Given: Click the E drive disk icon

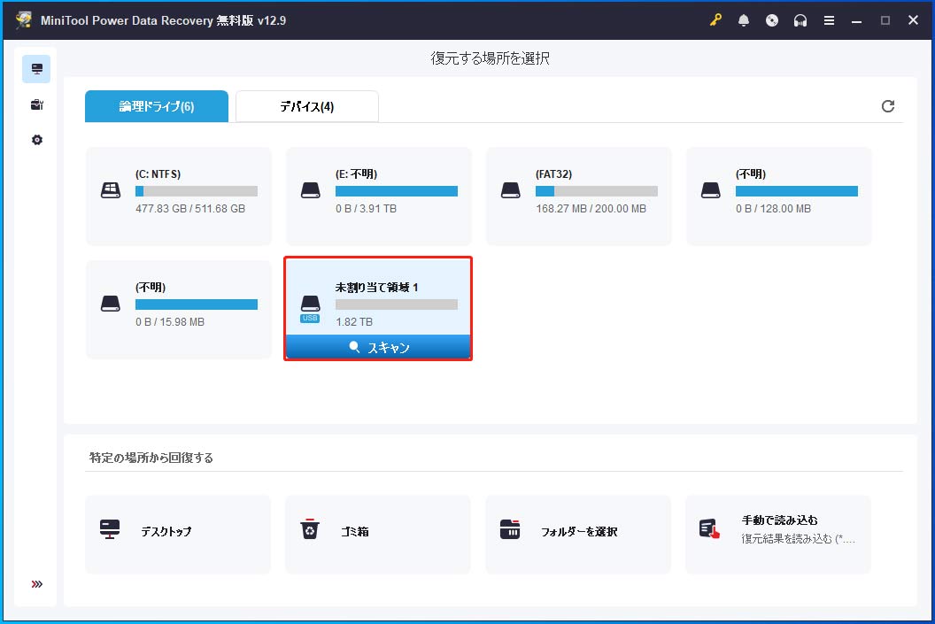Looking at the screenshot, I should click(x=310, y=190).
